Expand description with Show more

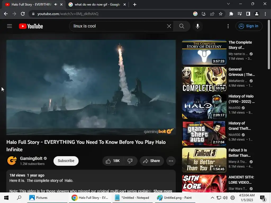pos(163,191)
